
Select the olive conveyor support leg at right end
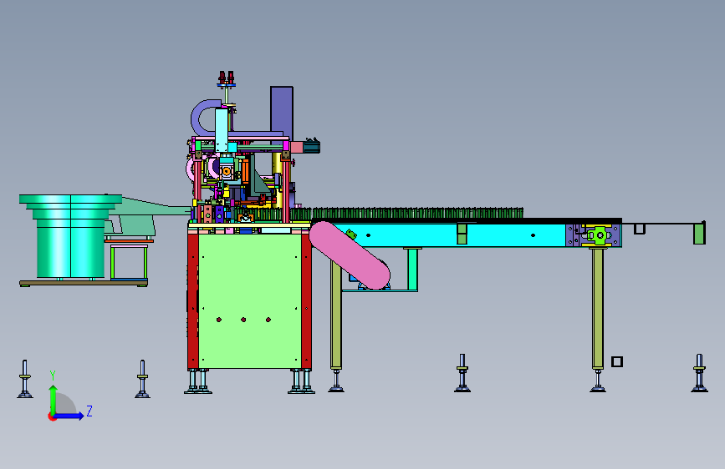[x=598, y=309]
